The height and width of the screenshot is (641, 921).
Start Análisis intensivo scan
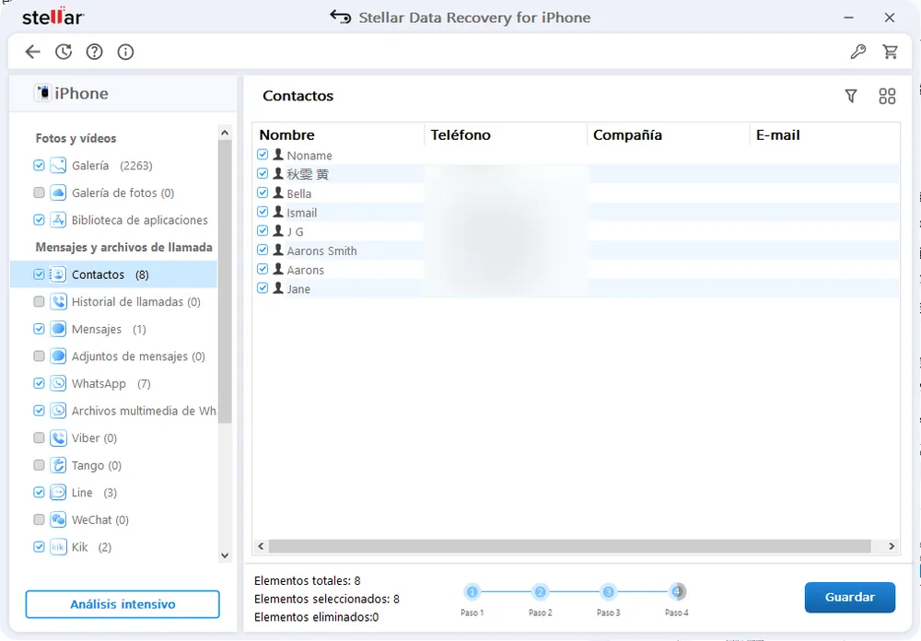coord(122,604)
